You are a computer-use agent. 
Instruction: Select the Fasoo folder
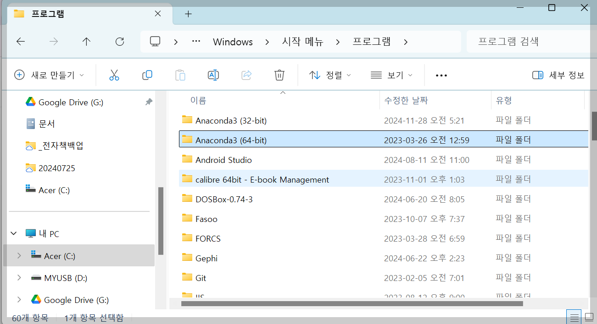pyautogui.click(x=383, y=219)
